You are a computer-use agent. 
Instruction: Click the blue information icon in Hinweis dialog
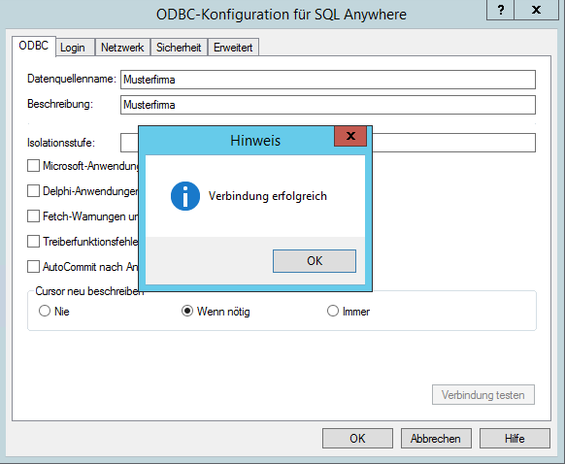(x=185, y=196)
